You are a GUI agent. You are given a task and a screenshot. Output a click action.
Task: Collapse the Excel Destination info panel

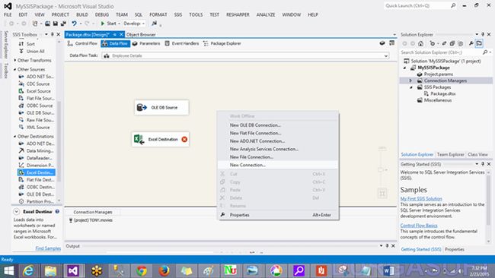(x=16, y=212)
